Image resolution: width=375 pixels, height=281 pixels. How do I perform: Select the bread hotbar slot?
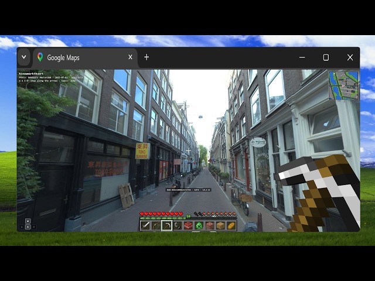(231, 226)
